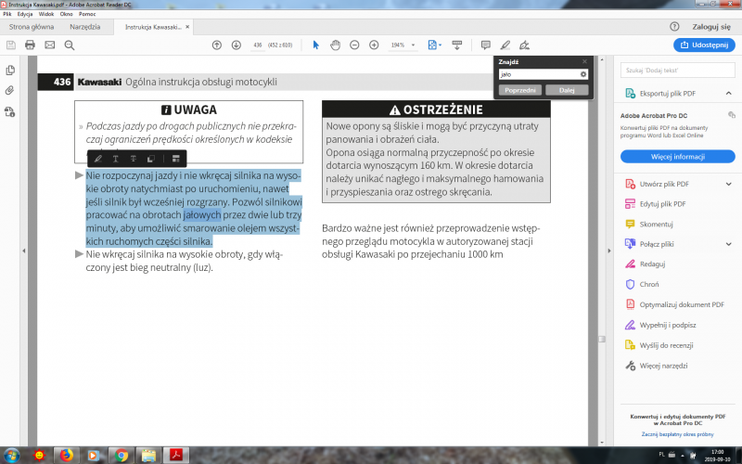Add a sticky note comment
Screen dimensions: 742x464
coord(485,45)
